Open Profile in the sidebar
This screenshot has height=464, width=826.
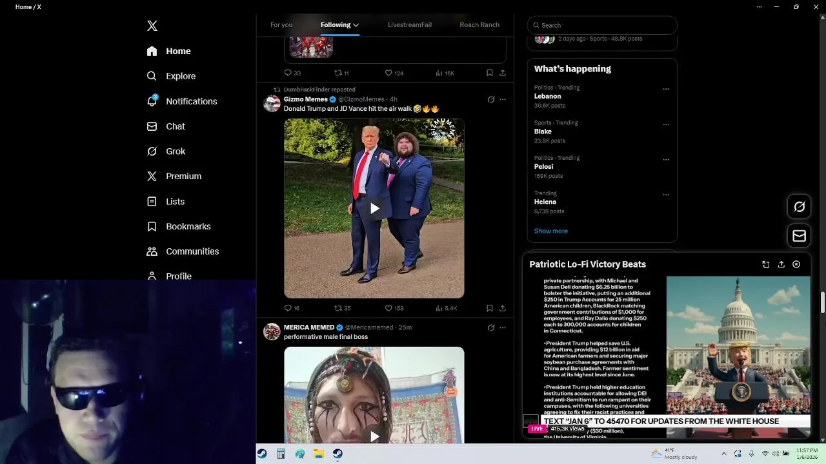click(x=169, y=276)
